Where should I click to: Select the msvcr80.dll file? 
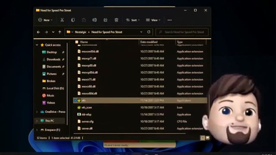(88, 87)
